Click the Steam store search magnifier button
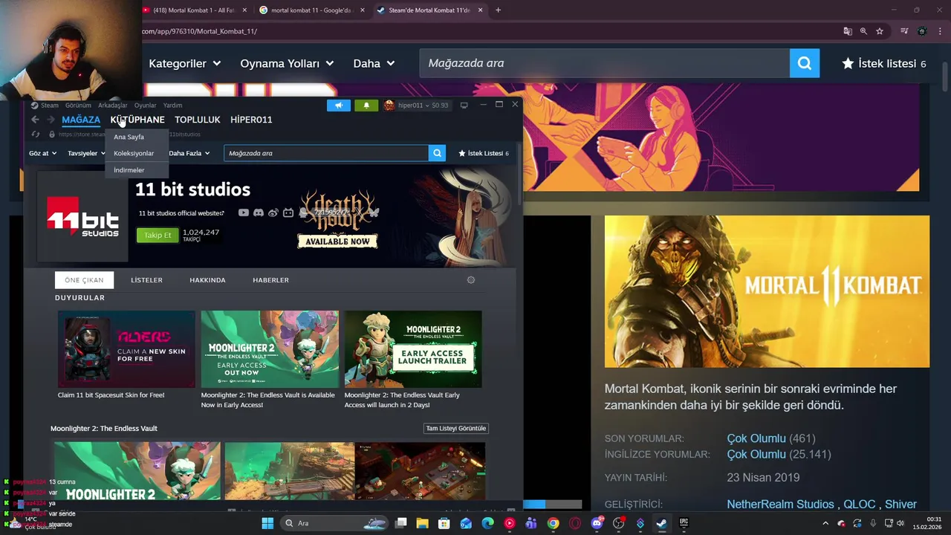 (438, 153)
